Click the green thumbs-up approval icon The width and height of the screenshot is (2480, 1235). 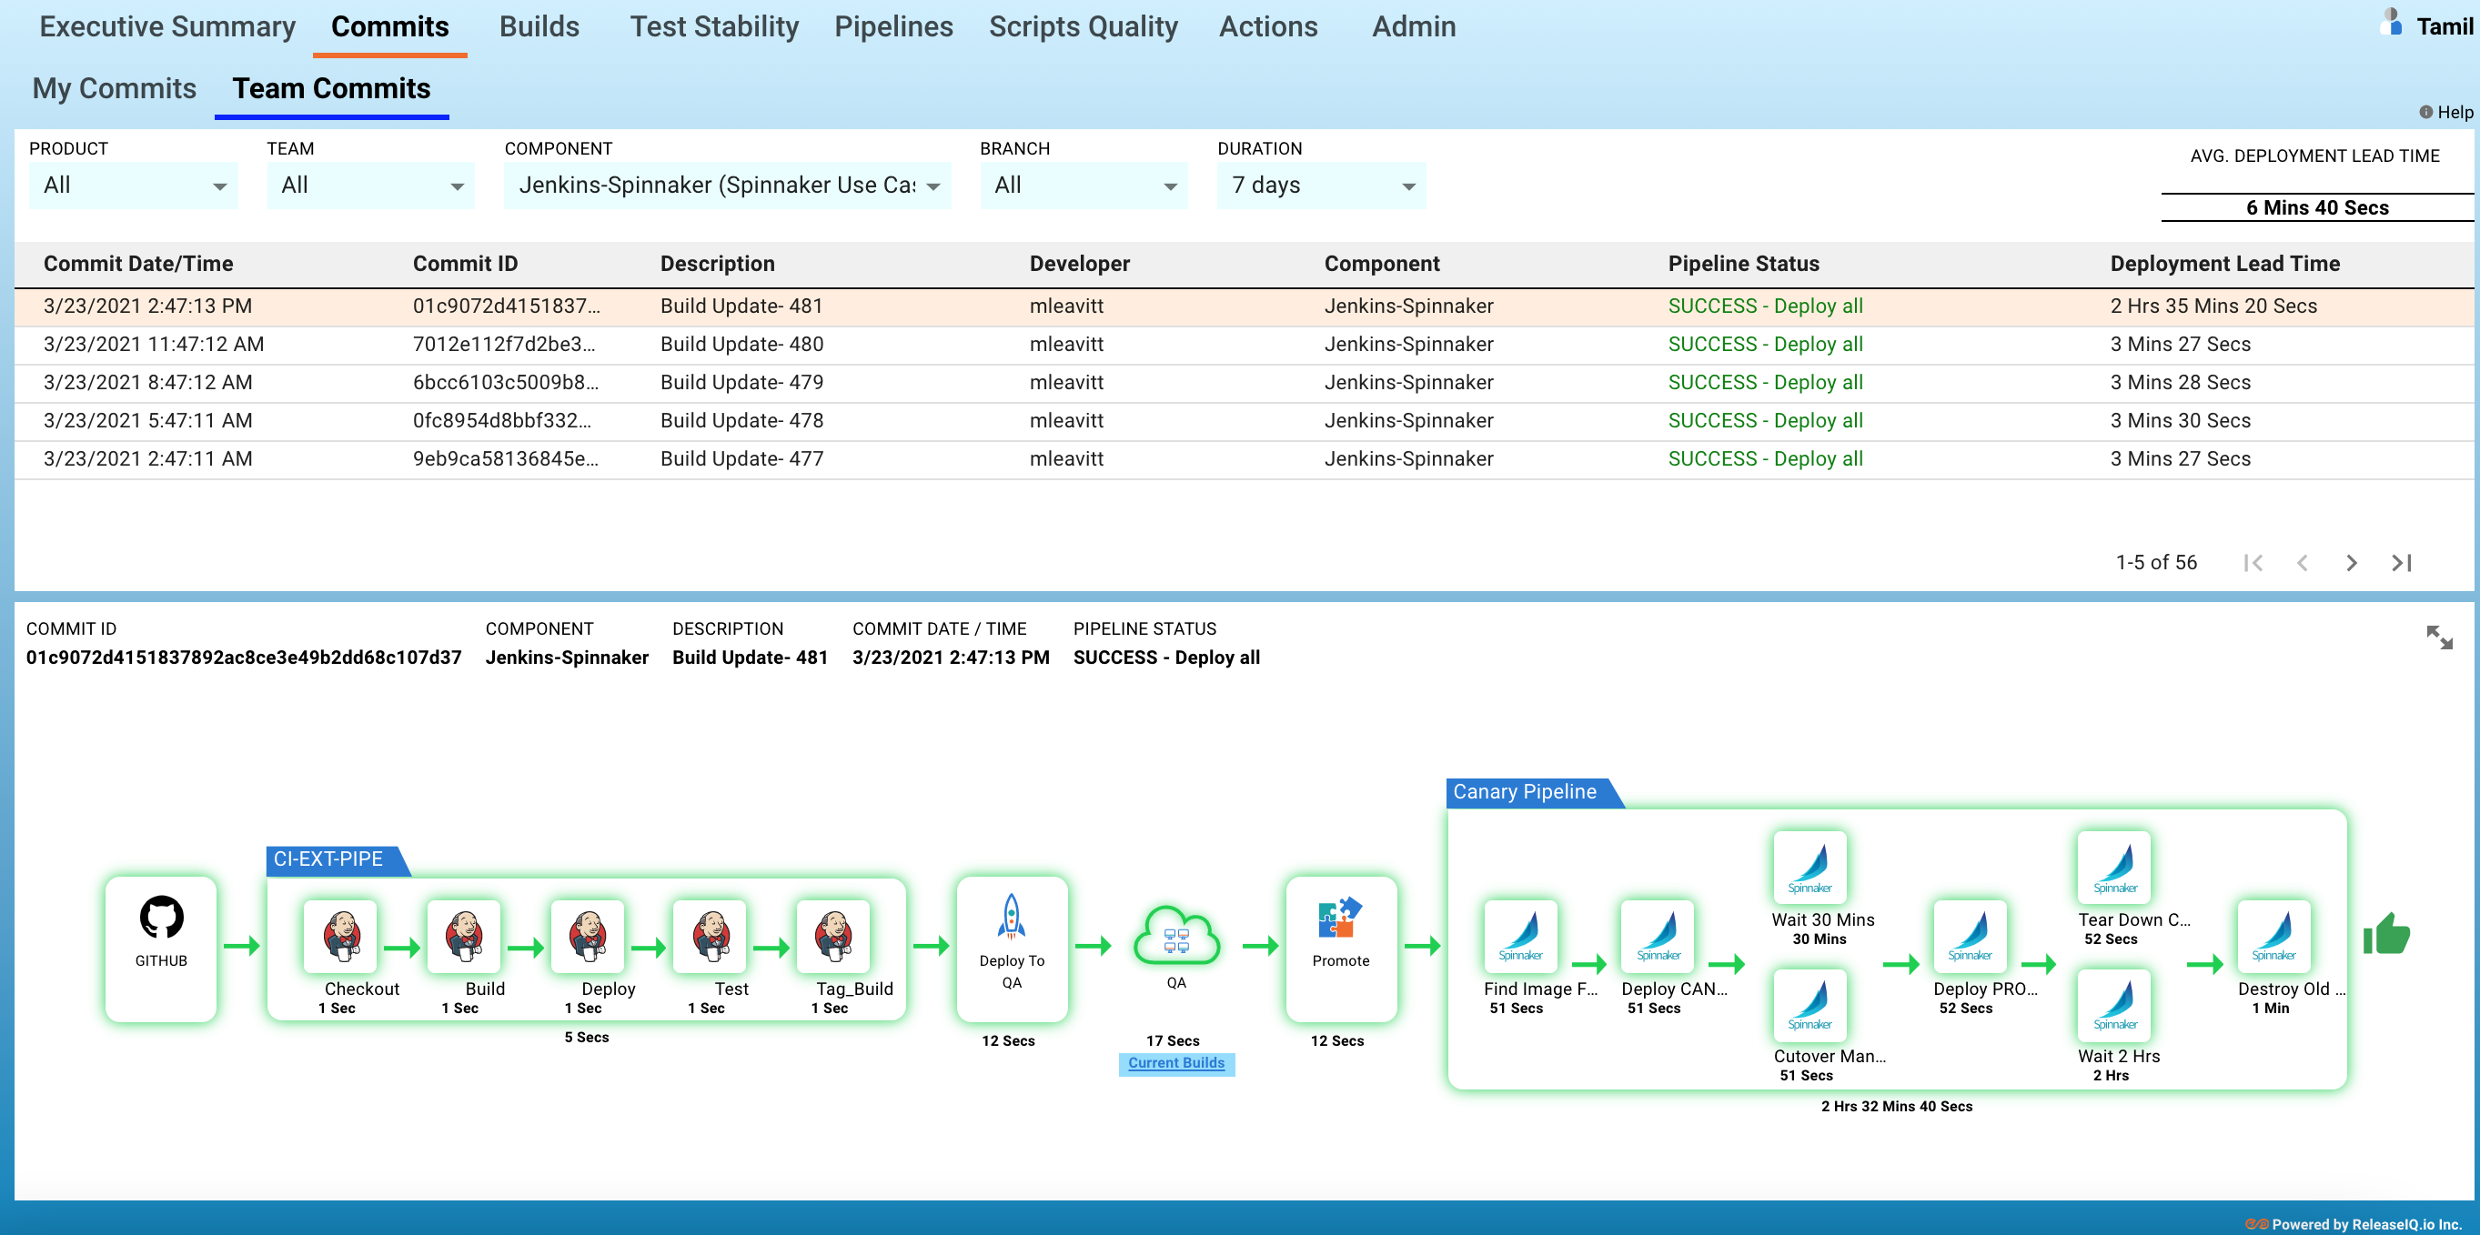click(x=2385, y=935)
